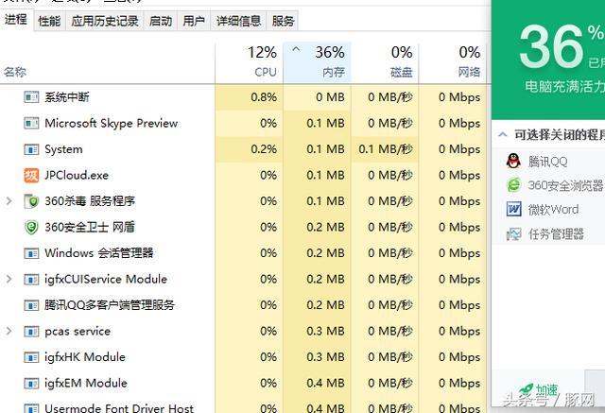Click the 任务管理器 icon in 360 panel
The image size is (605, 413).
(x=513, y=233)
